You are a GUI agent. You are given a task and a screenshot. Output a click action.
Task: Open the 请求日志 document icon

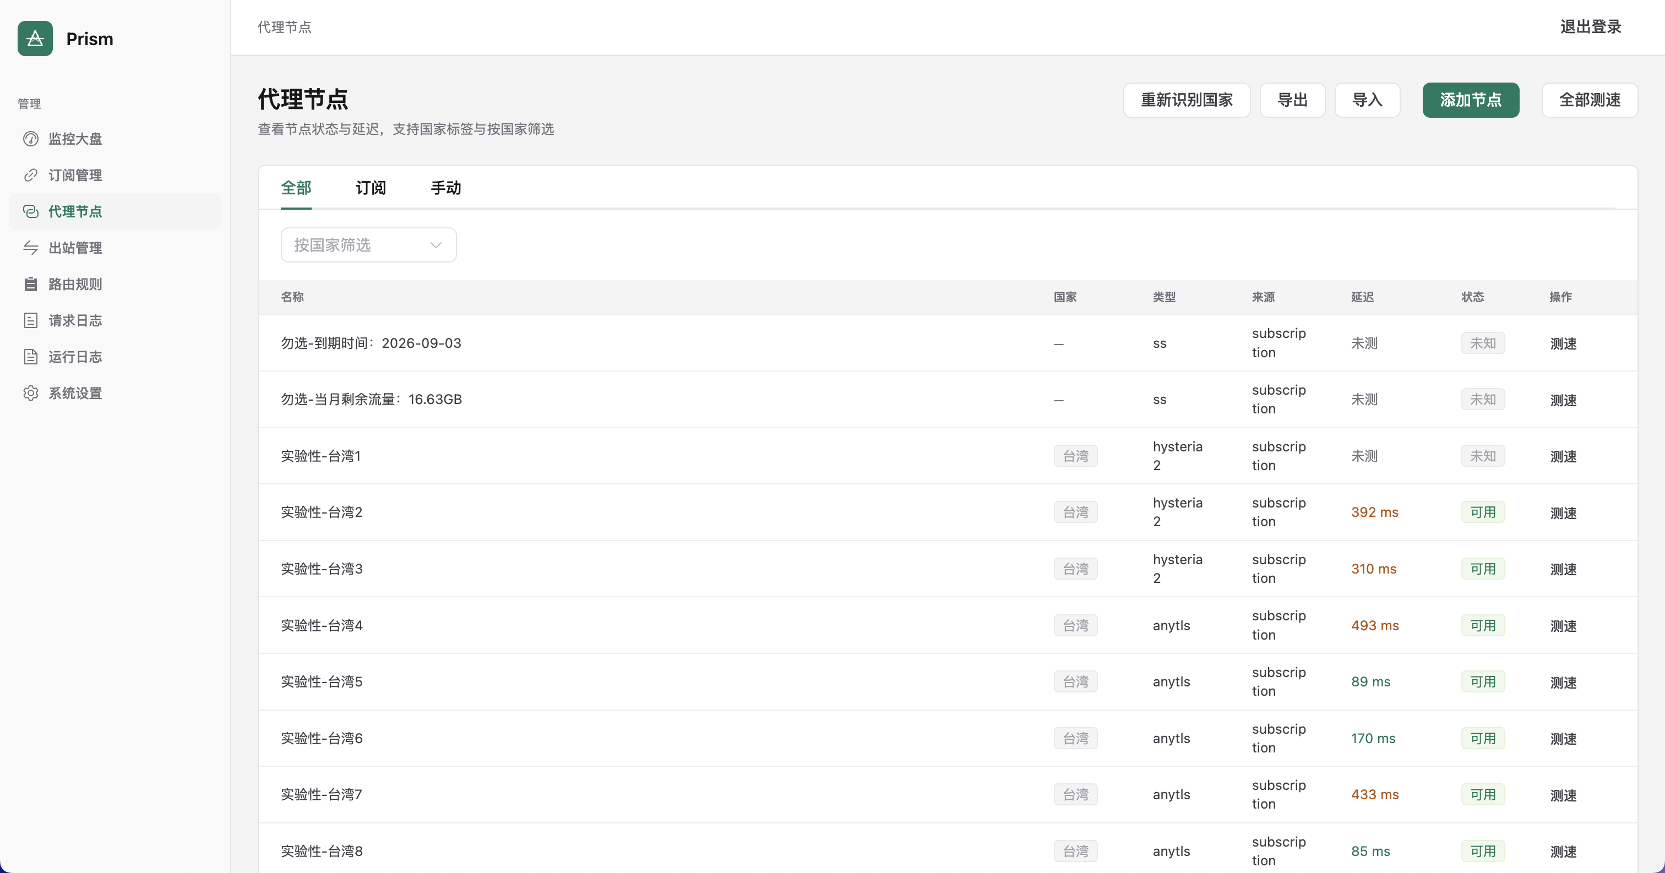30,320
